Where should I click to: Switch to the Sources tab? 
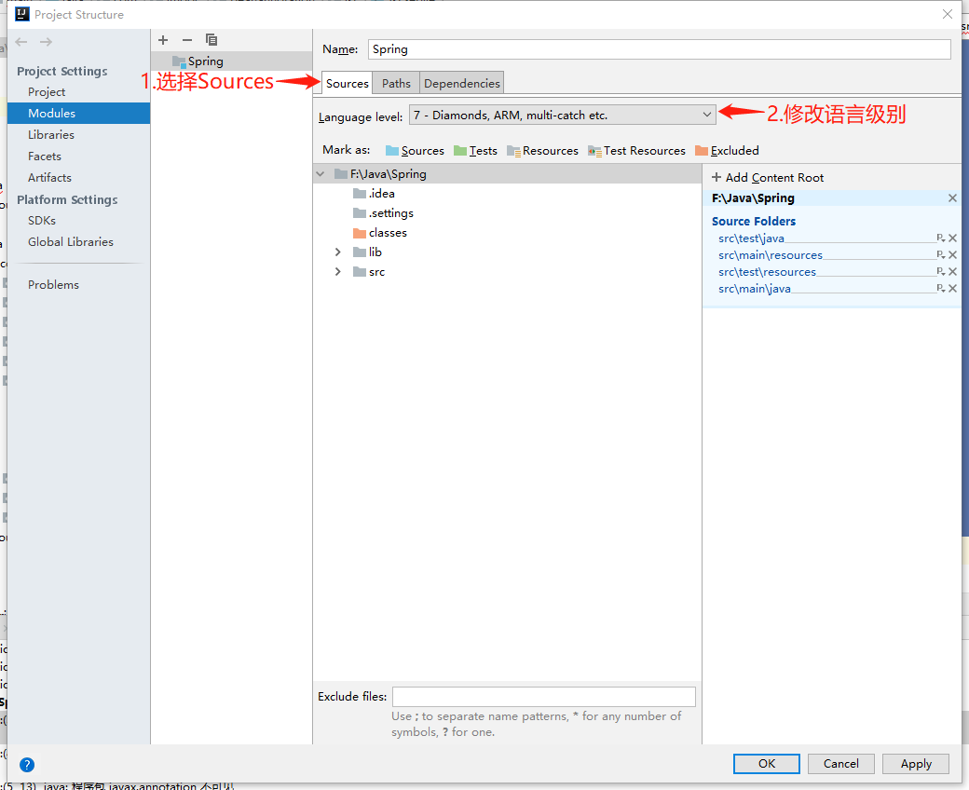(x=348, y=84)
